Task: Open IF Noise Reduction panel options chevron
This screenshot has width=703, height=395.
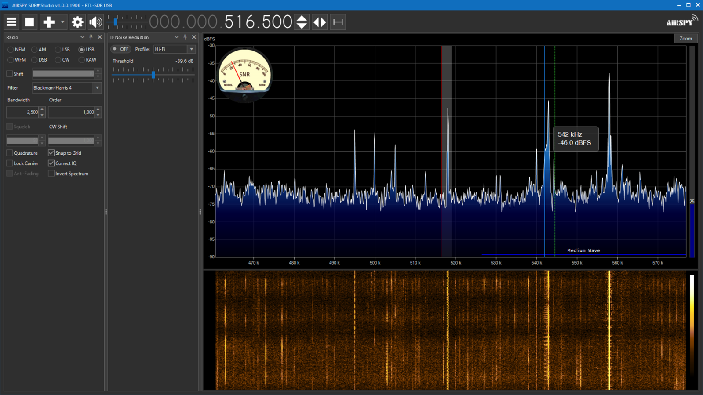Action: point(176,37)
